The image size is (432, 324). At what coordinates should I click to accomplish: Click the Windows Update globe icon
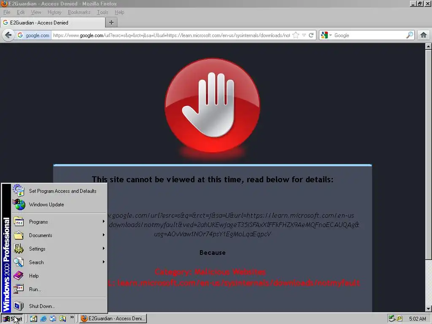tap(19, 205)
